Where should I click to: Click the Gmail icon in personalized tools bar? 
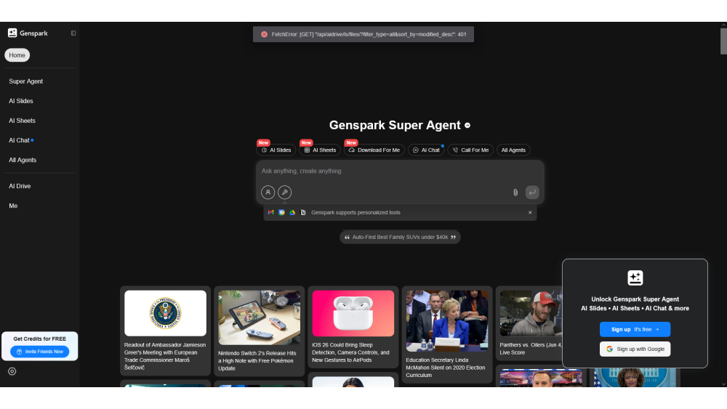click(x=270, y=213)
